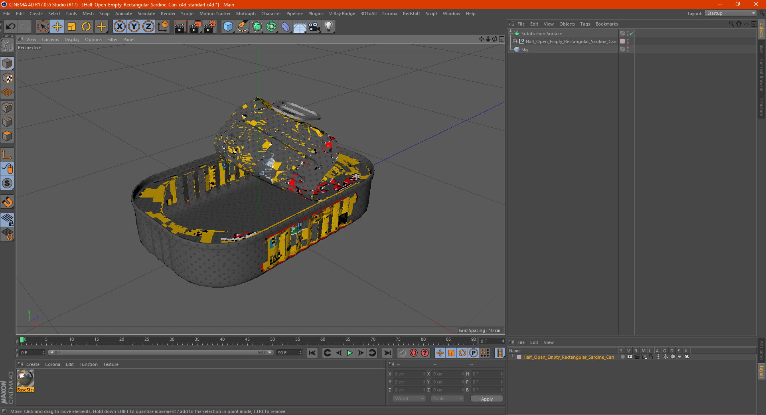
Task: Add a floor environment object
Action: [300, 27]
